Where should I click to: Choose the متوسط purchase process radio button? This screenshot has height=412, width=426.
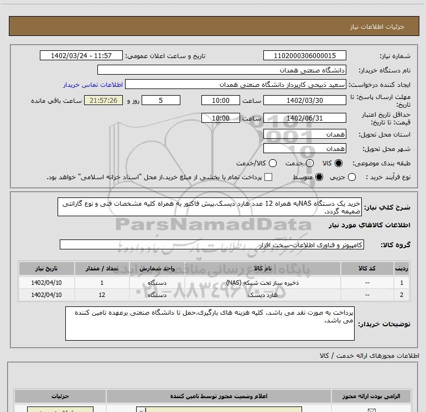(319, 177)
